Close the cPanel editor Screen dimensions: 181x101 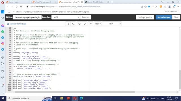(x=176, y=17)
